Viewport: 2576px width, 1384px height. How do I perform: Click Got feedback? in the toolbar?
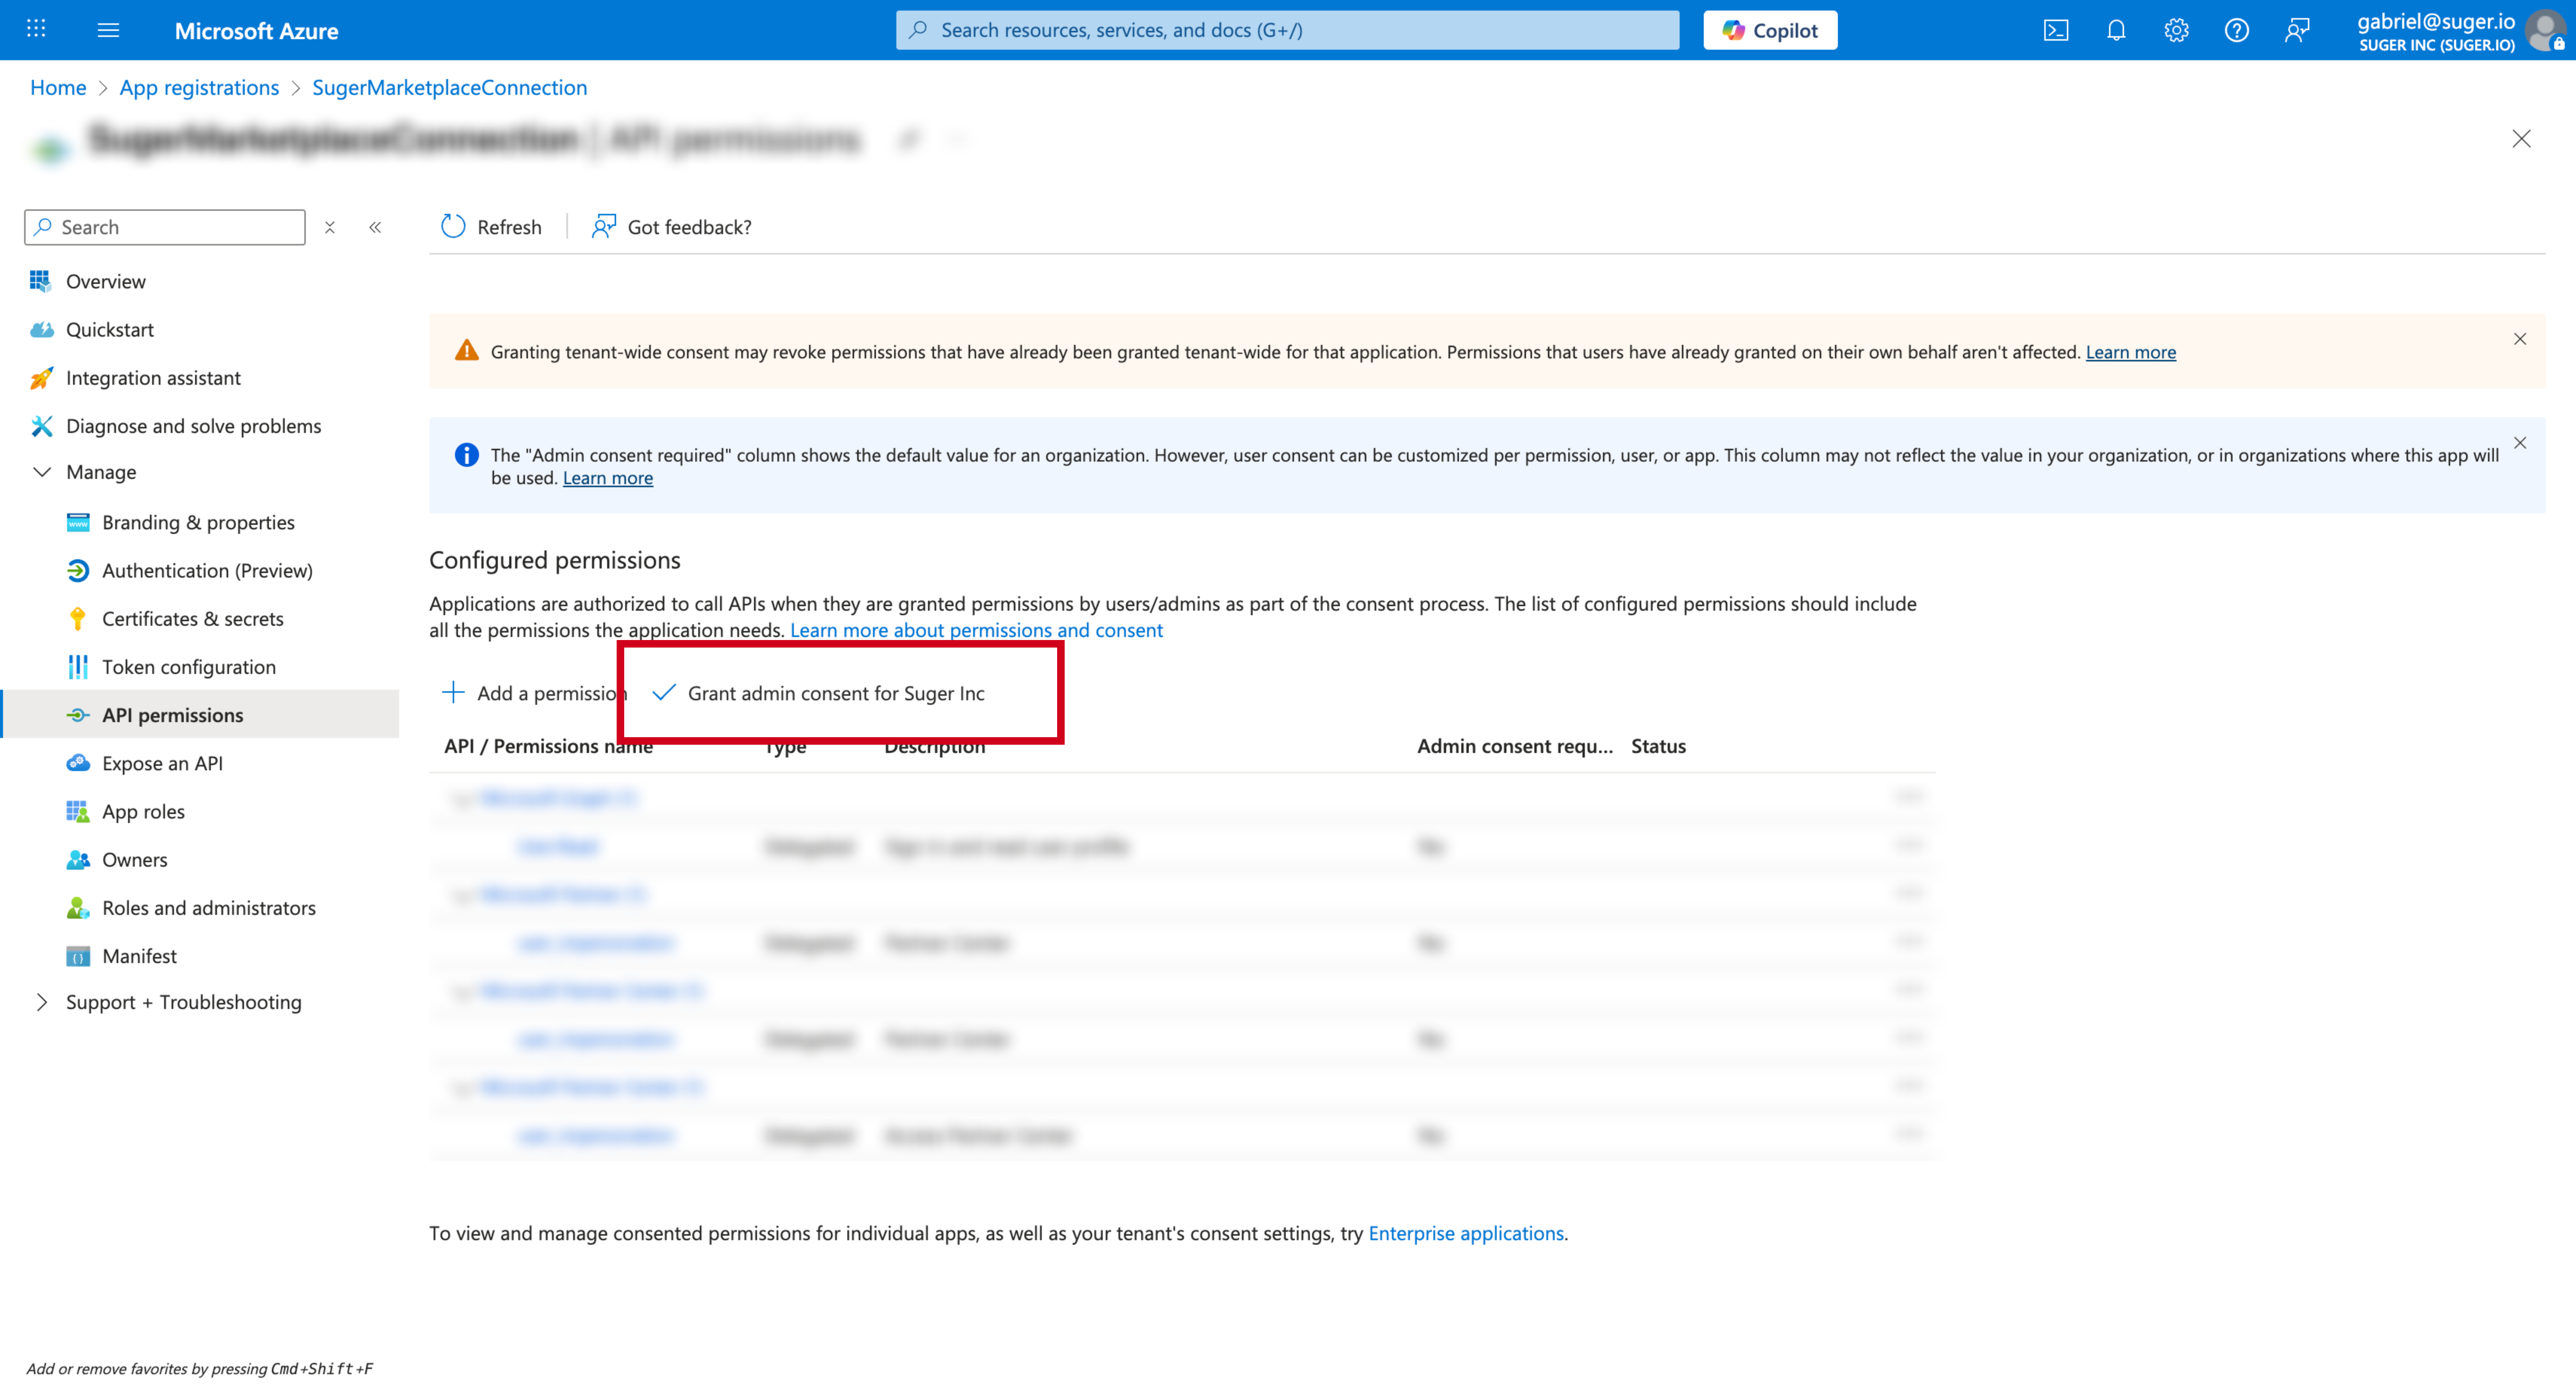pos(672,227)
